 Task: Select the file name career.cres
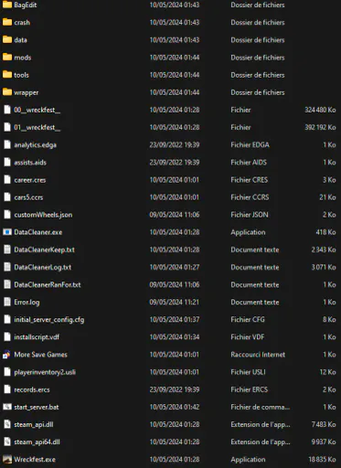click(x=30, y=180)
